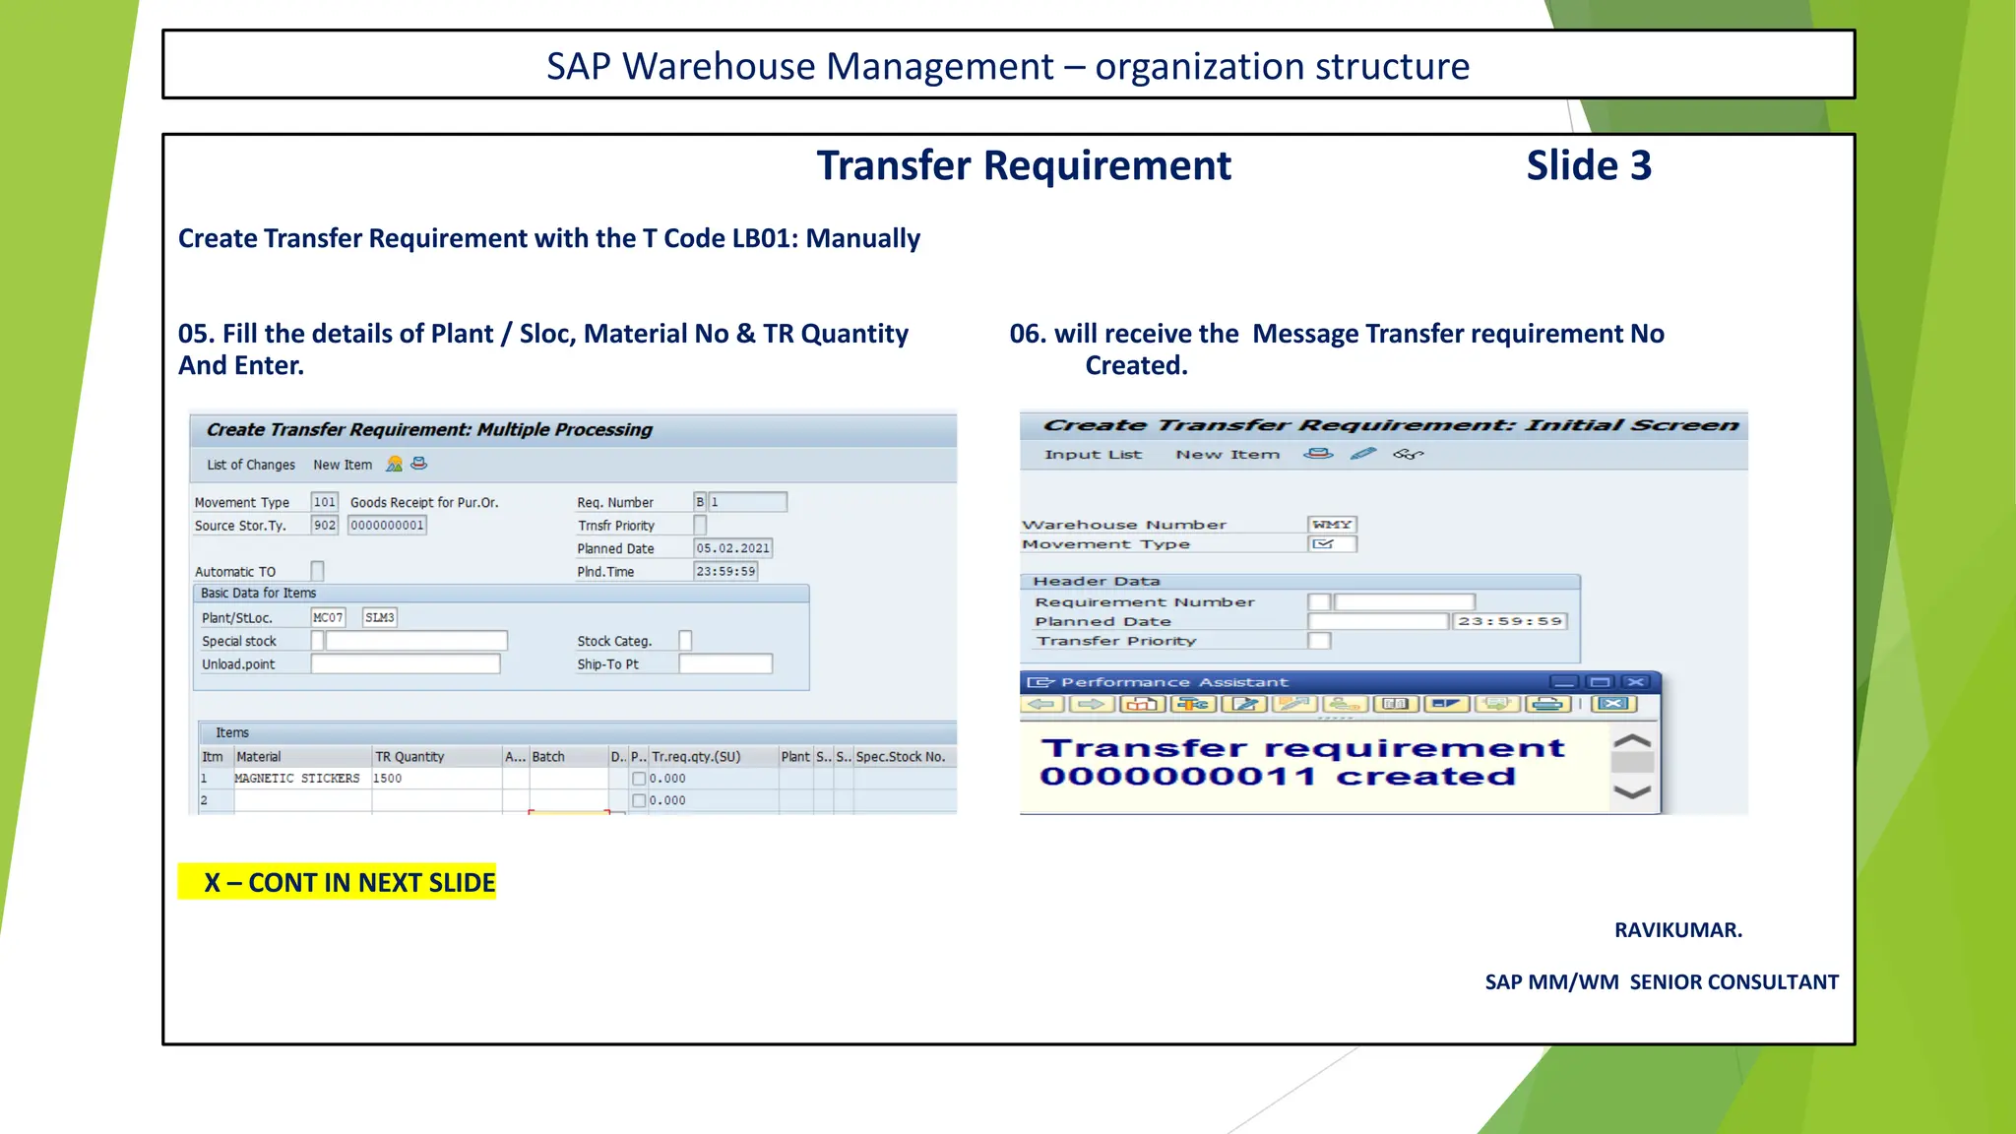This screenshot has height=1134, width=2016.
Task: Click the Trnsfr Priority field
Action: (700, 526)
